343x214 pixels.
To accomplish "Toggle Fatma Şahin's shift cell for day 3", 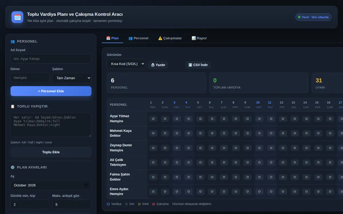I will tap(177, 177).
